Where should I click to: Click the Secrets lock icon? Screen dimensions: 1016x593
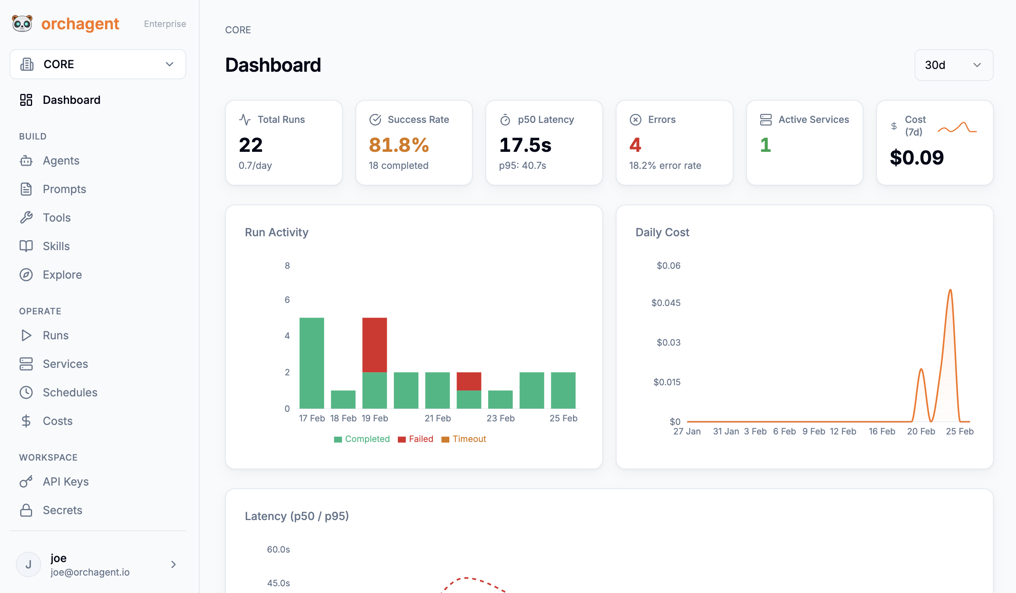(26, 510)
